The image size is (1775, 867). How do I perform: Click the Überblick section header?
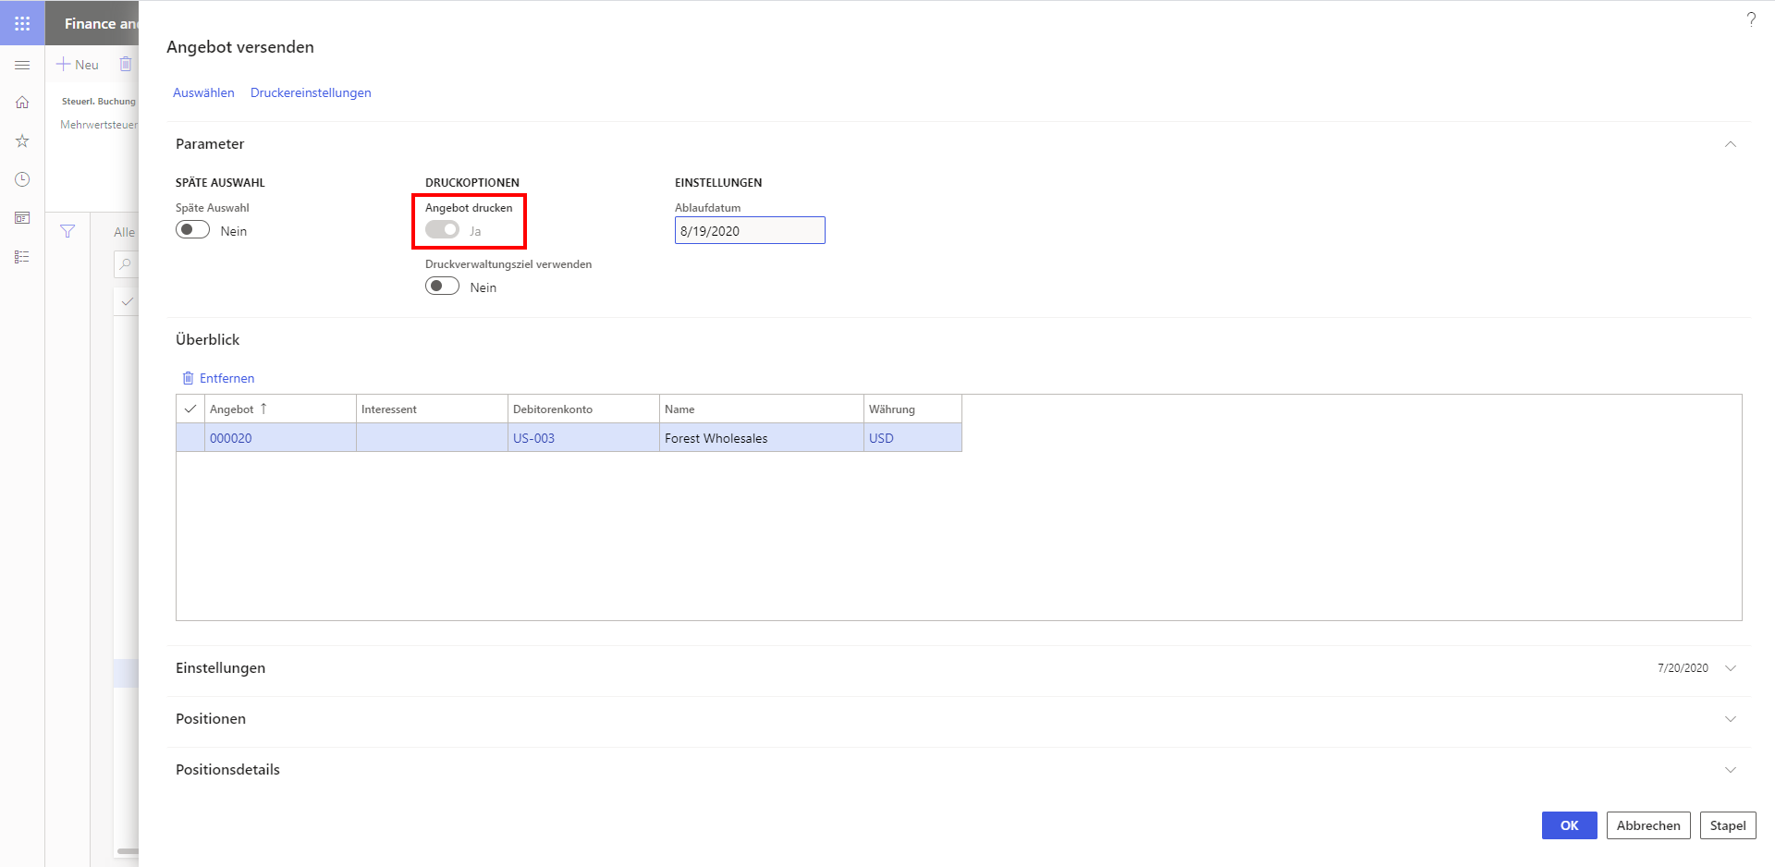point(208,339)
